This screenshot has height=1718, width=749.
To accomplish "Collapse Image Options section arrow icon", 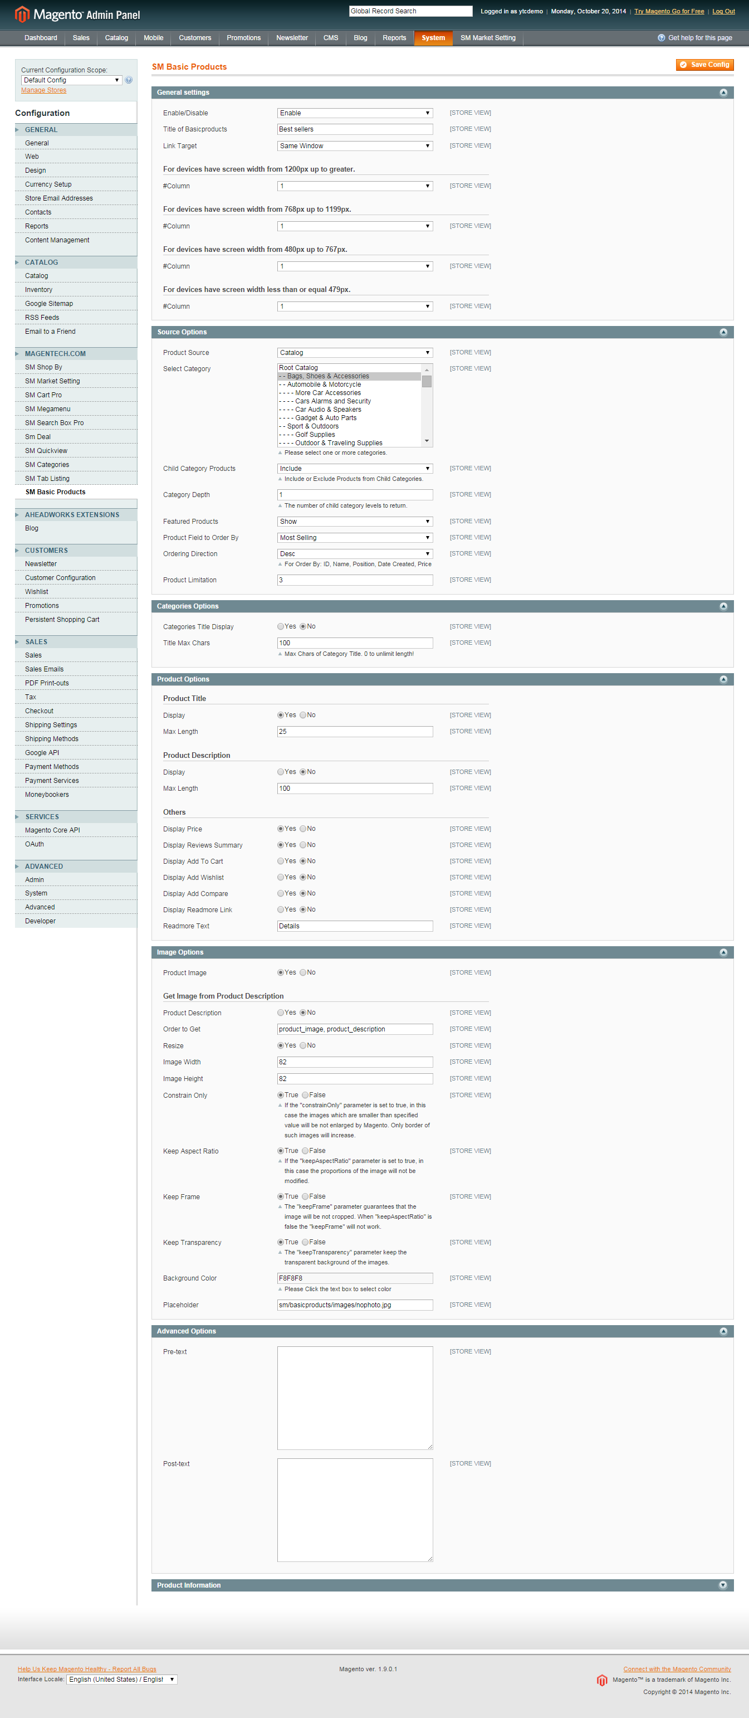I will pyautogui.click(x=723, y=952).
